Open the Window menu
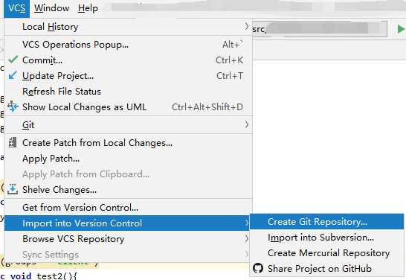 coord(51,8)
